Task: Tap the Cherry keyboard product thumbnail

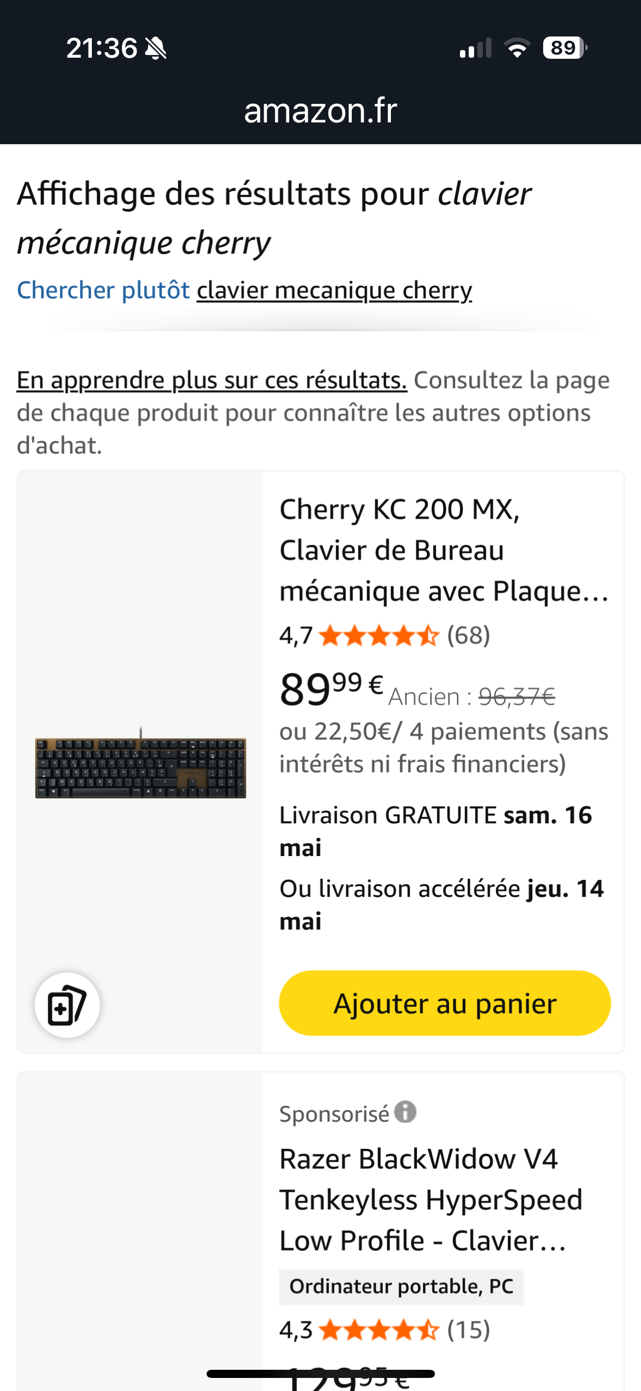Action: point(140,763)
